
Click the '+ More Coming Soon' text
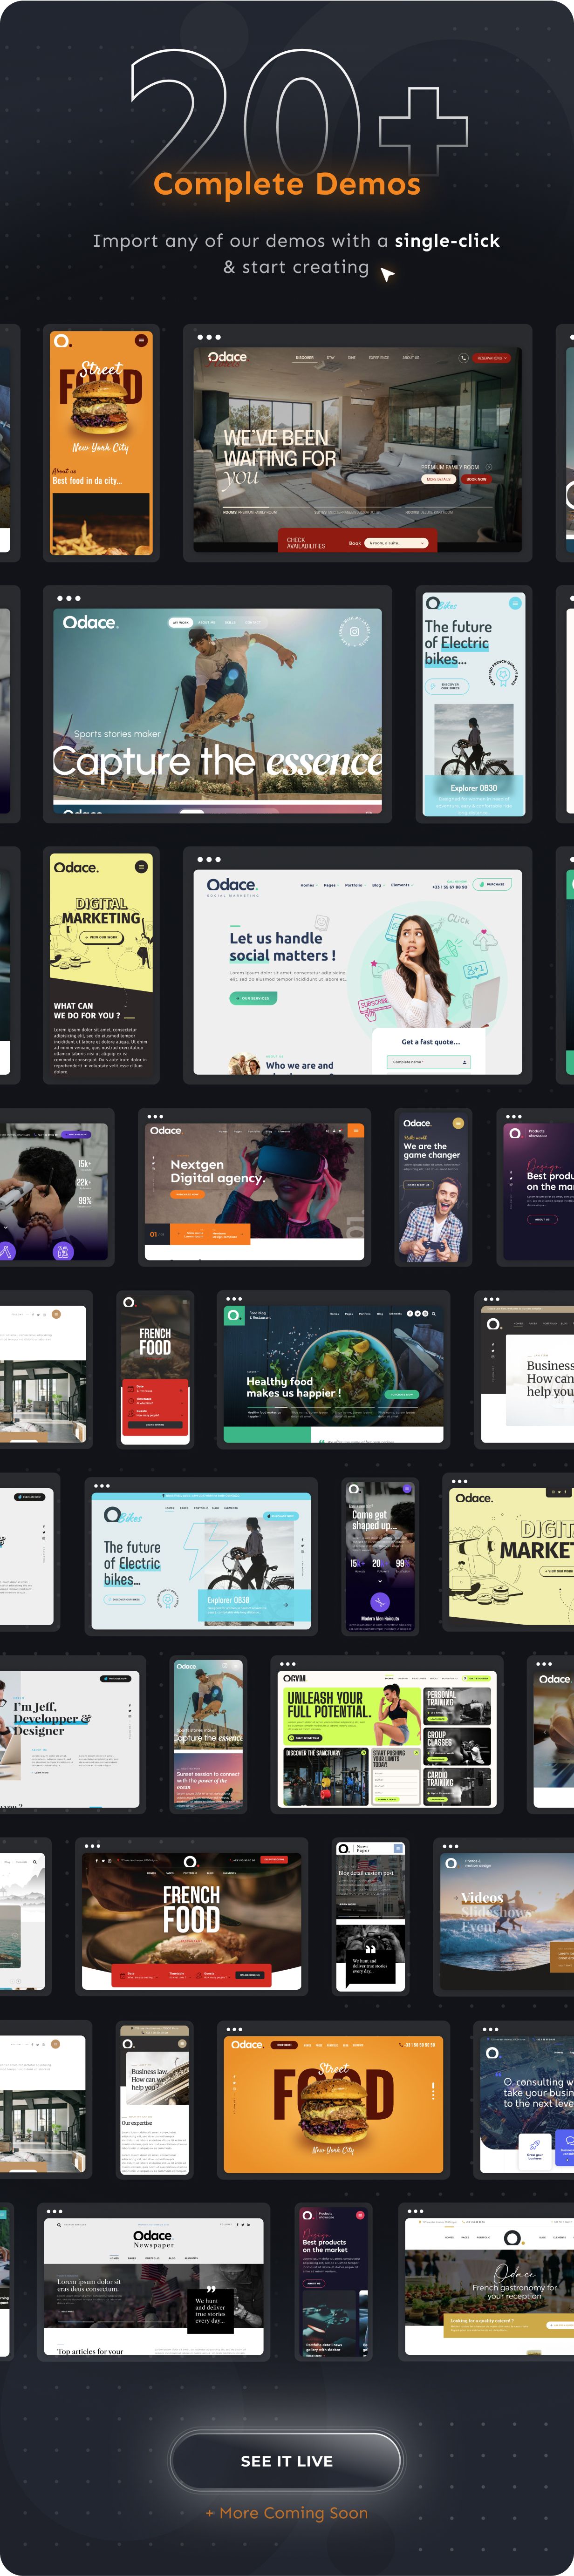click(x=287, y=2512)
